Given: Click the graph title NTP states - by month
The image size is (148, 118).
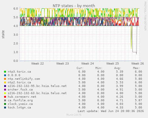Looking at the screenshot, I should (74, 6).
